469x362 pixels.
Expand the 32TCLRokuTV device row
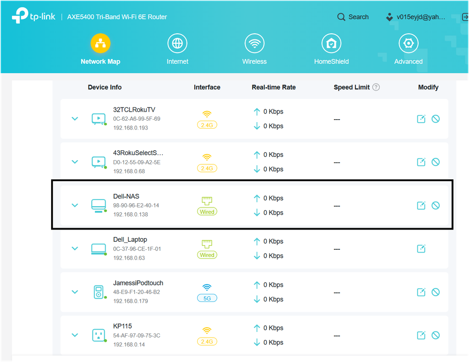point(75,119)
